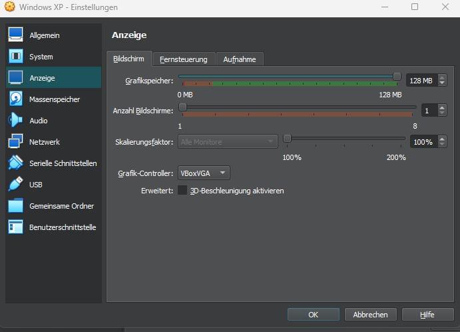The width and height of the screenshot is (460, 332).
Task: Click the 128 MB Grafikspeicher field
Action: 422,80
